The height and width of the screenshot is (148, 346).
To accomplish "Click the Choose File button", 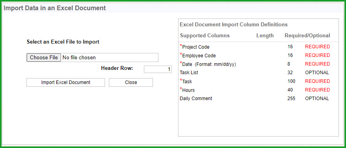I will point(44,57).
